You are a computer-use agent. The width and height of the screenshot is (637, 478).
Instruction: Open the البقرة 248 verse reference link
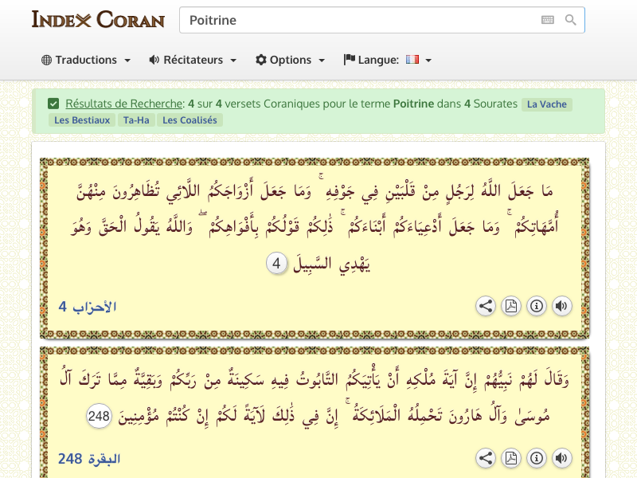(x=89, y=459)
